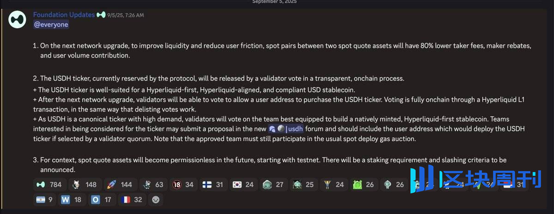The height and width of the screenshot is (214, 554).
Task: Toggle the trophy figure reaction with 24
Action: point(332,184)
